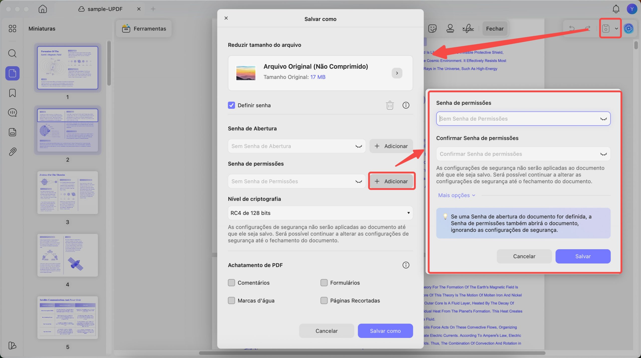This screenshot has height=358, width=641.
Task: Open the Ferramentas menu
Action: [144, 29]
